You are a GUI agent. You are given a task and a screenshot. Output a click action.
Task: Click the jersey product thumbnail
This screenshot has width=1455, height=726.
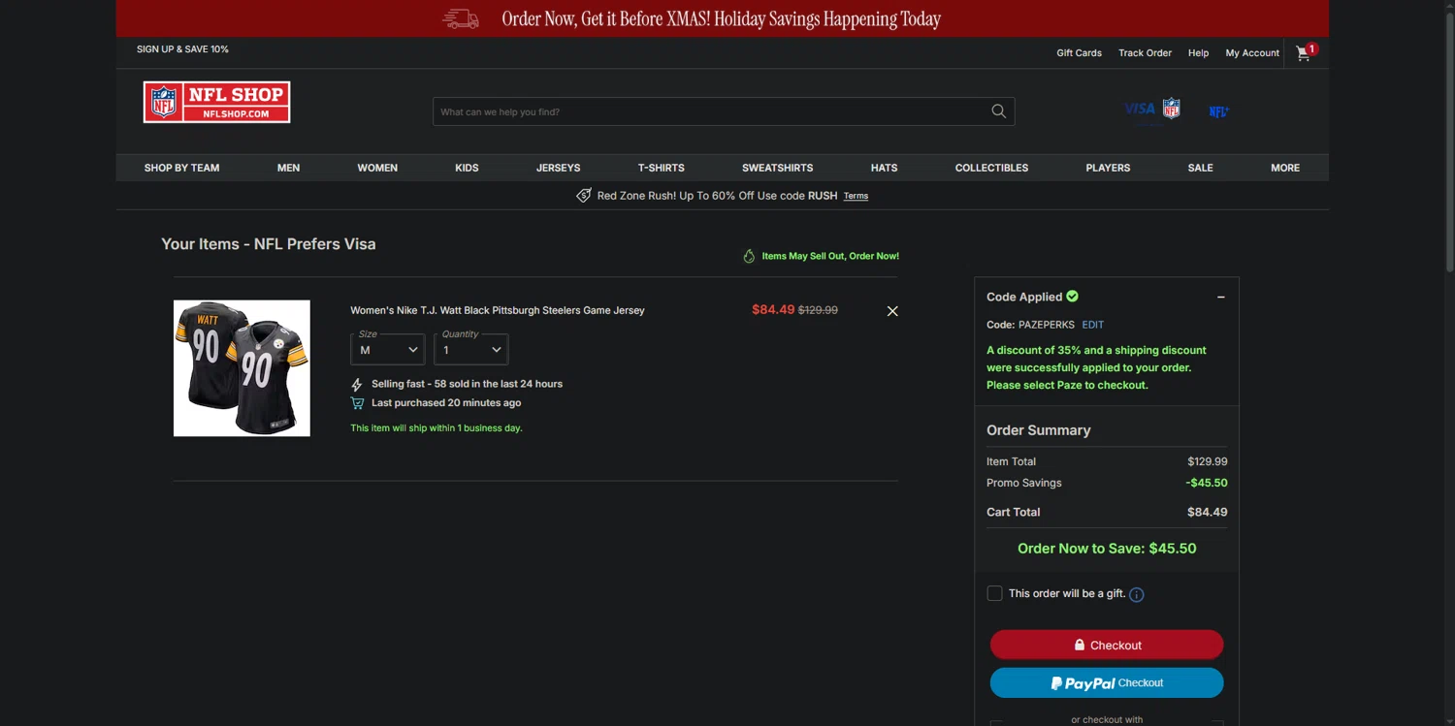point(242,368)
